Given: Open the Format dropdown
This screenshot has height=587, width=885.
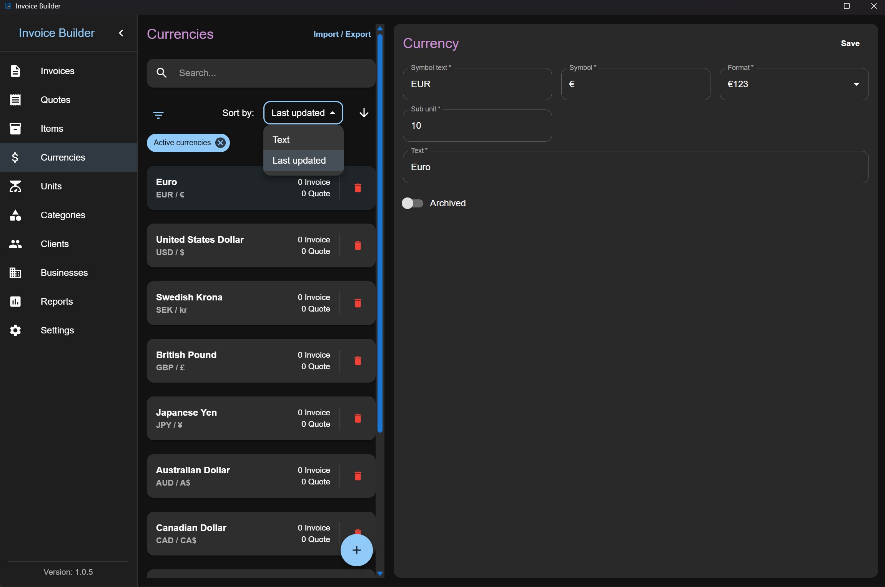Looking at the screenshot, I should (794, 84).
